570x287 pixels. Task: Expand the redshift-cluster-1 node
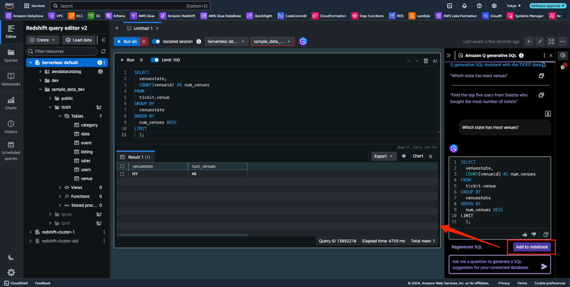point(30,232)
